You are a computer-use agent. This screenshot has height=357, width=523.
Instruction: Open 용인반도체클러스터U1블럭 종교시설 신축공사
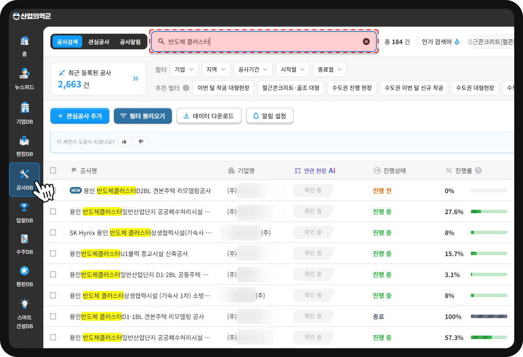pos(128,253)
